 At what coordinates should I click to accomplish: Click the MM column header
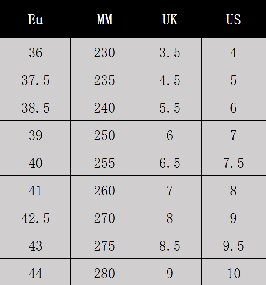[104, 20]
